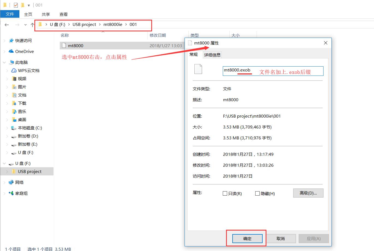Viewport: 374px width, 251px height.
Task: Click the 001 segment in the address bar
Action: [133, 24]
